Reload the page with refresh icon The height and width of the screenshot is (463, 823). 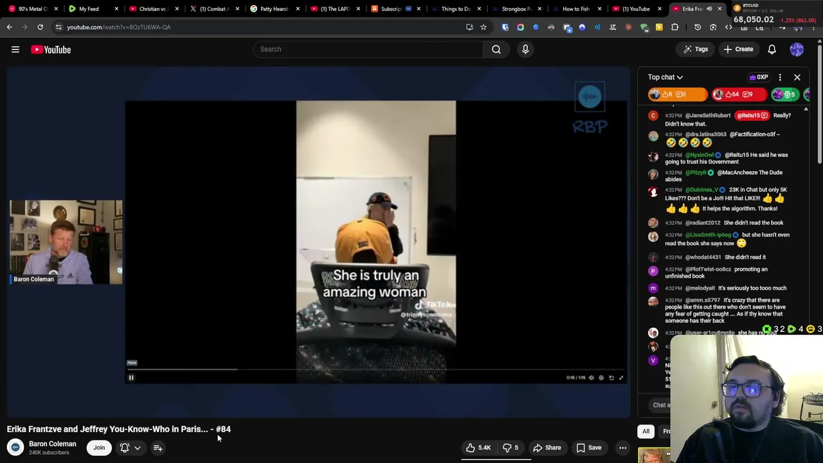click(x=40, y=27)
